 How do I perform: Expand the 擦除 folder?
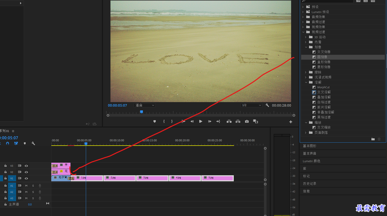[306, 72]
